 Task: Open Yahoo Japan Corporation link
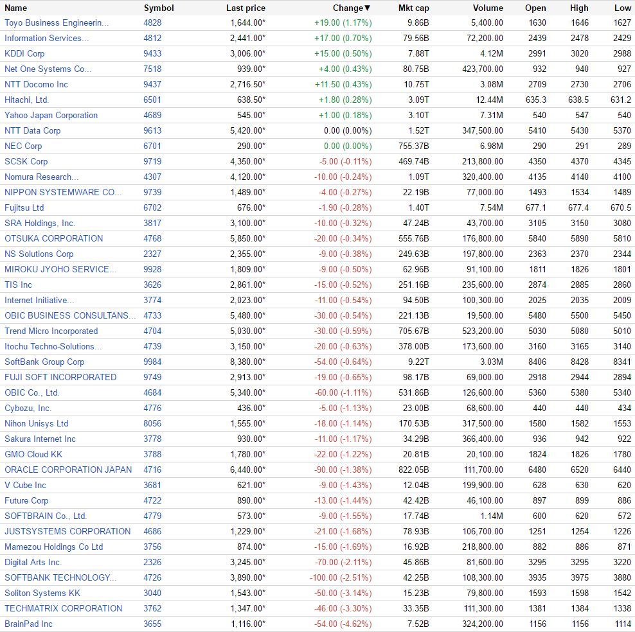tap(51, 115)
